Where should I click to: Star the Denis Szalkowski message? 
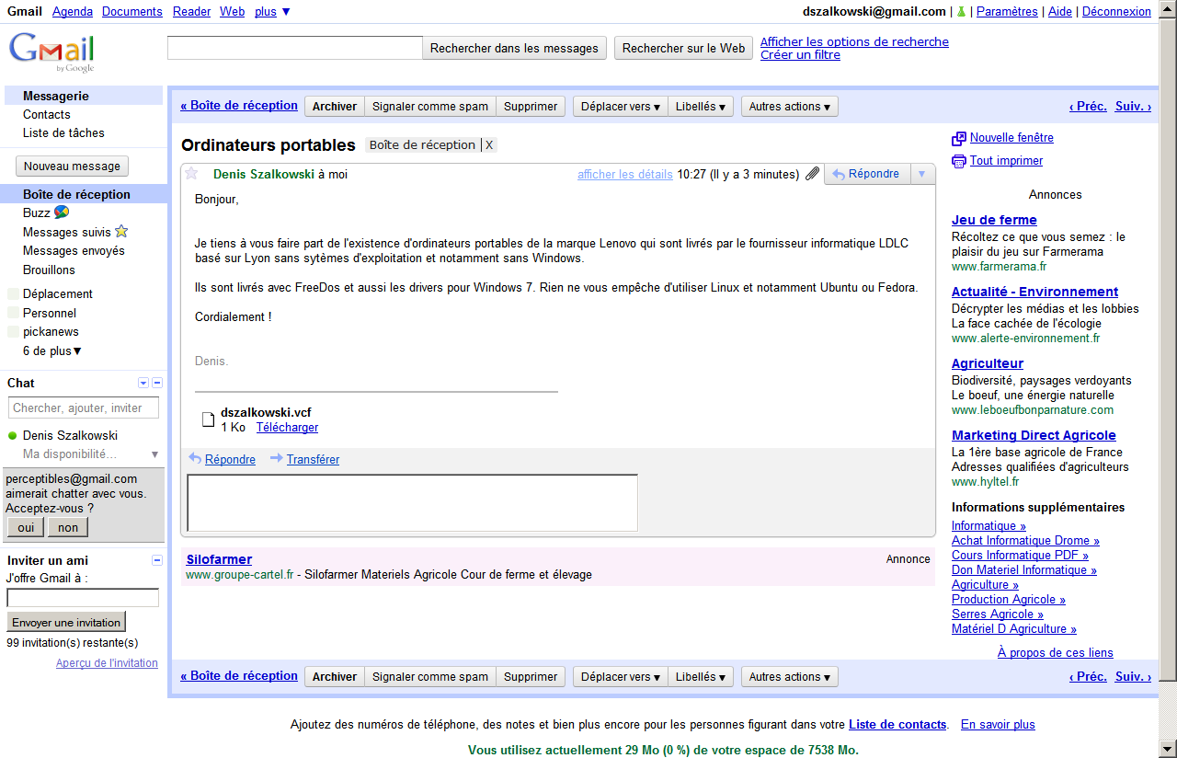191,173
